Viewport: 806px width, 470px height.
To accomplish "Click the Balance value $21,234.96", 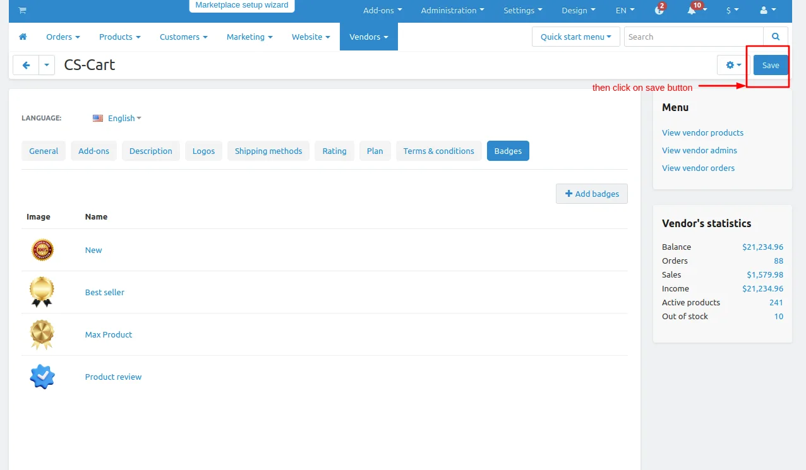I will pyautogui.click(x=762, y=247).
